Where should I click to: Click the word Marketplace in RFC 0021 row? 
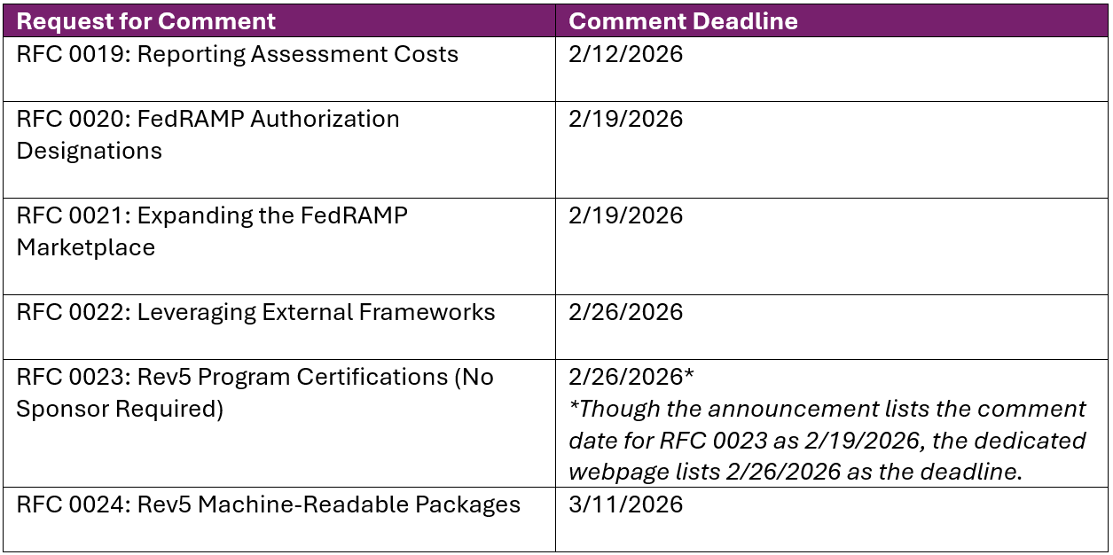coord(85,247)
